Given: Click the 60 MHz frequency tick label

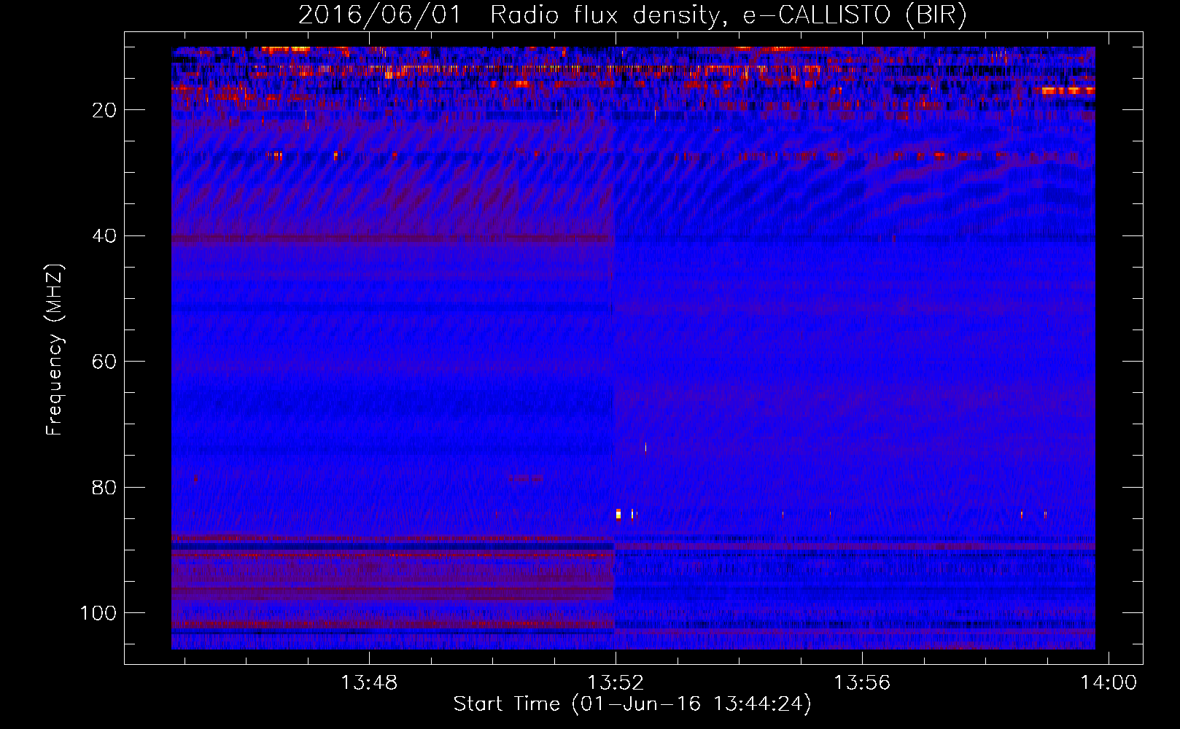Looking at the screenshot, I should coord(104,362).
